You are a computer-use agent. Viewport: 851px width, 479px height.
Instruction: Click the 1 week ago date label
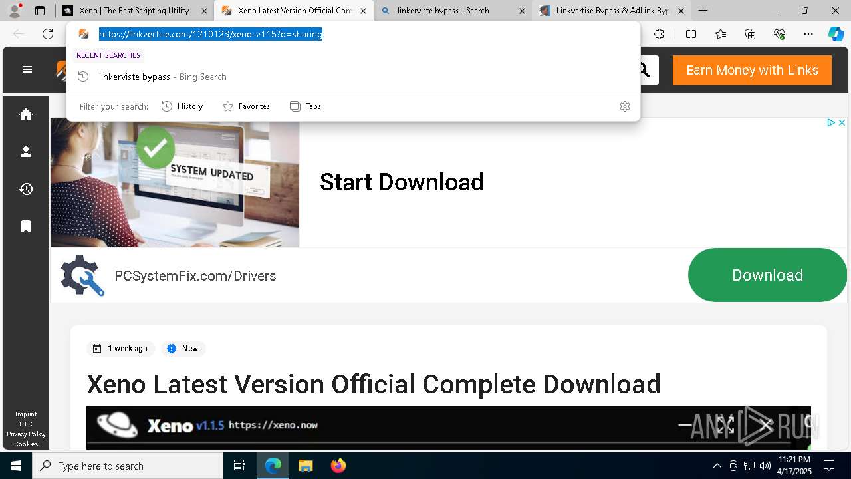tap(120, 349)
